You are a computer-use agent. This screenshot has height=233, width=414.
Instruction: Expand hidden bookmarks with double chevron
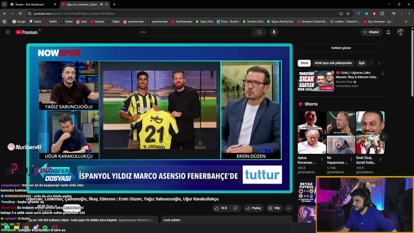407,22
